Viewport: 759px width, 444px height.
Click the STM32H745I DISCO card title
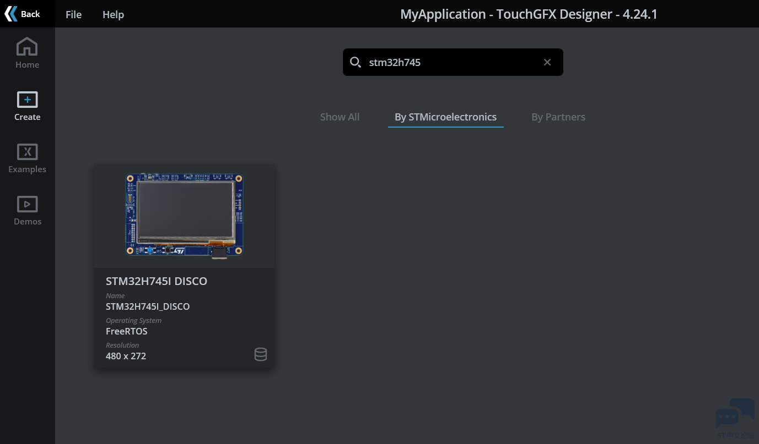[x=157, y=281]
